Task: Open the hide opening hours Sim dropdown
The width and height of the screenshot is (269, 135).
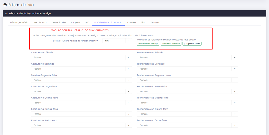Action: click(x=117, y=41)
